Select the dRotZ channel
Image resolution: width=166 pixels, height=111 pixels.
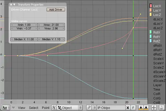[158, 54]
